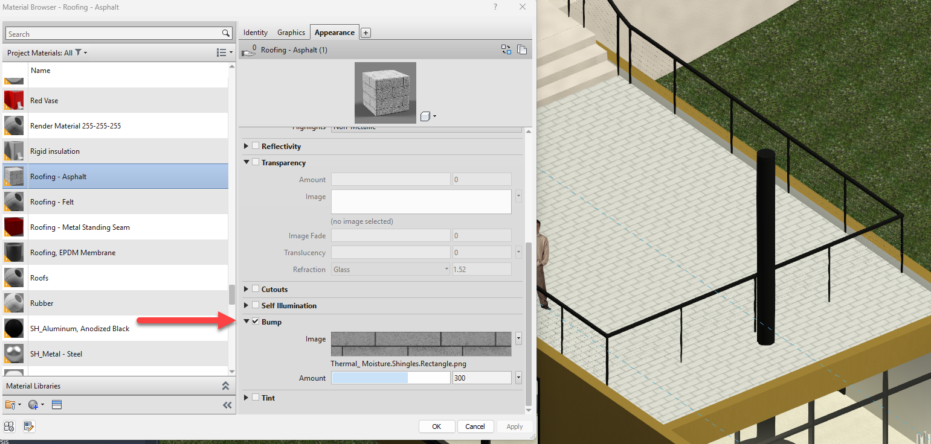The image size is (931, 444).
Task: Open an existing material library
Action: (x=10, y=405)
